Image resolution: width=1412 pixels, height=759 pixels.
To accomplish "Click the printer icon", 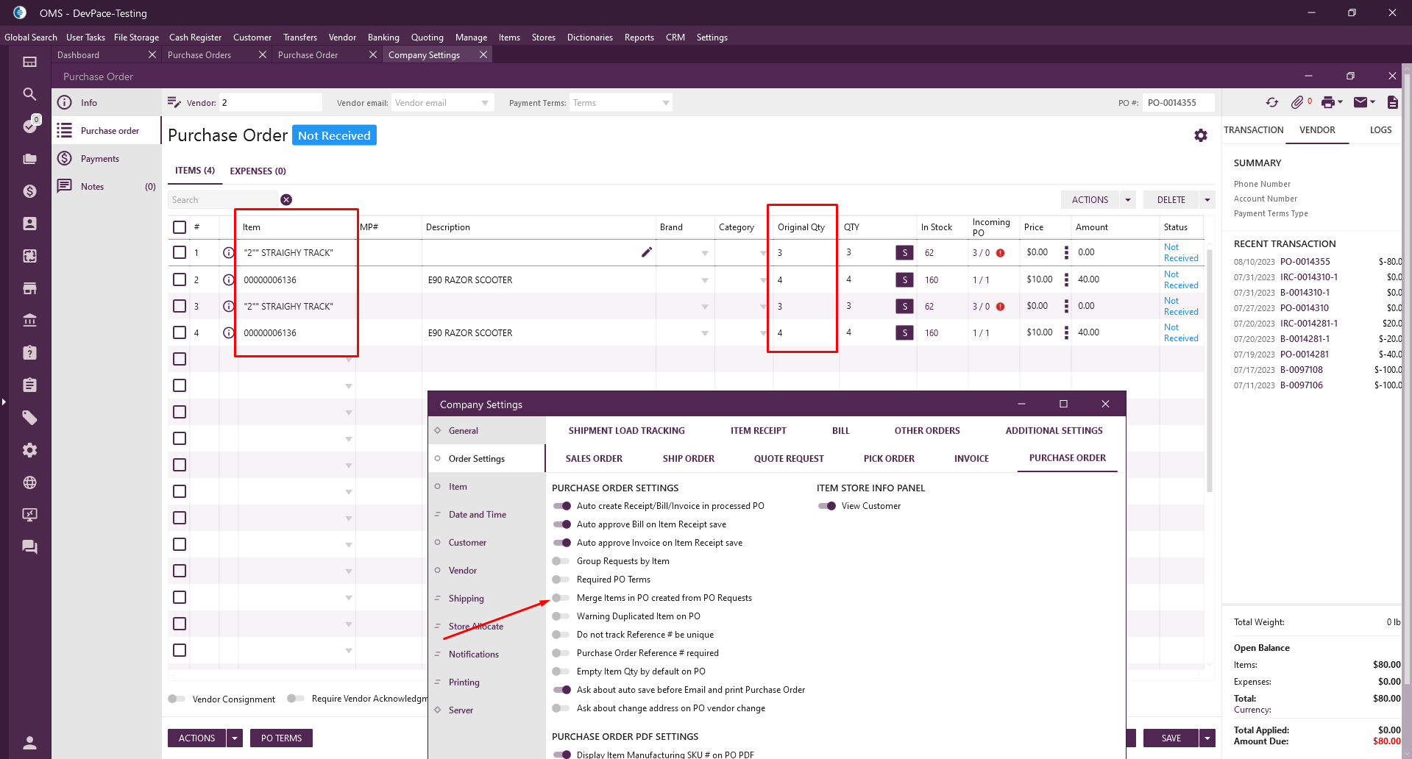I will coord(1327,103).
